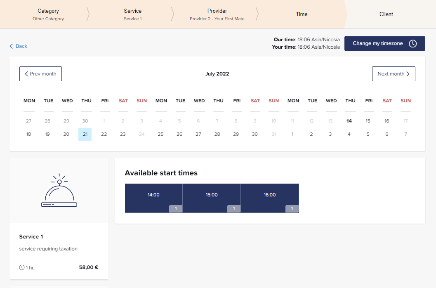The height and width of the screenshot is (288, 436).
Task: Open the Provider step tab
Action: click(217, 14)
